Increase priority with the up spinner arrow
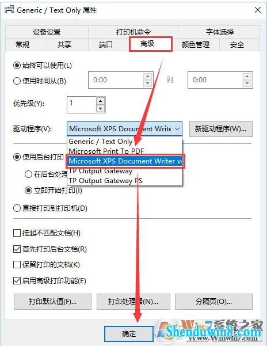This screenshot has height=346, width=267. coord(100,101)
